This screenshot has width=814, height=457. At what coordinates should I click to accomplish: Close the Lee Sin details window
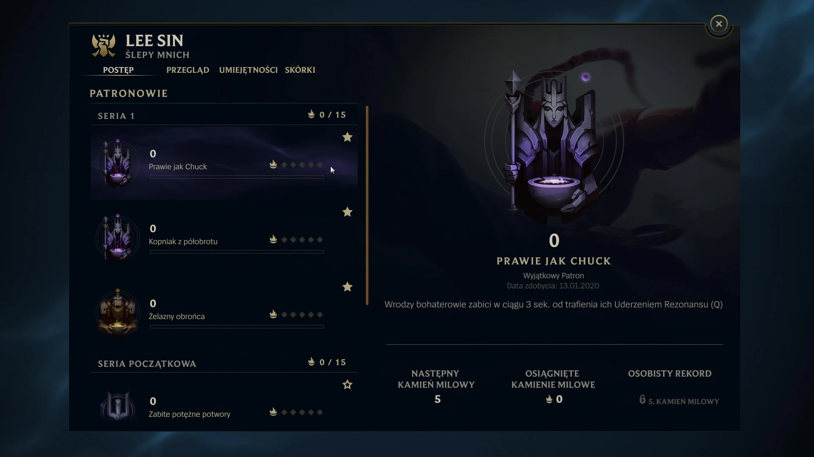point(719,24)
